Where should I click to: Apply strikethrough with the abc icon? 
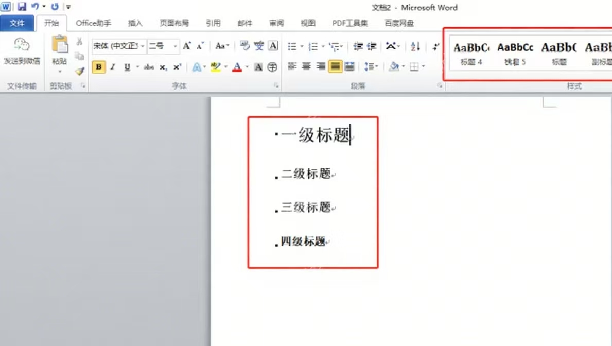tap(149, 67)
